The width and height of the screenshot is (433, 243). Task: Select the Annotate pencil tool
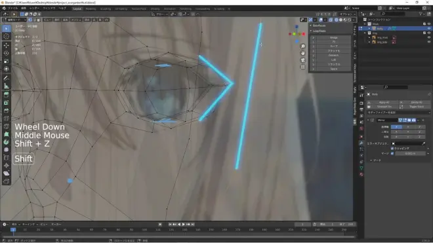[x=7, y=78]
